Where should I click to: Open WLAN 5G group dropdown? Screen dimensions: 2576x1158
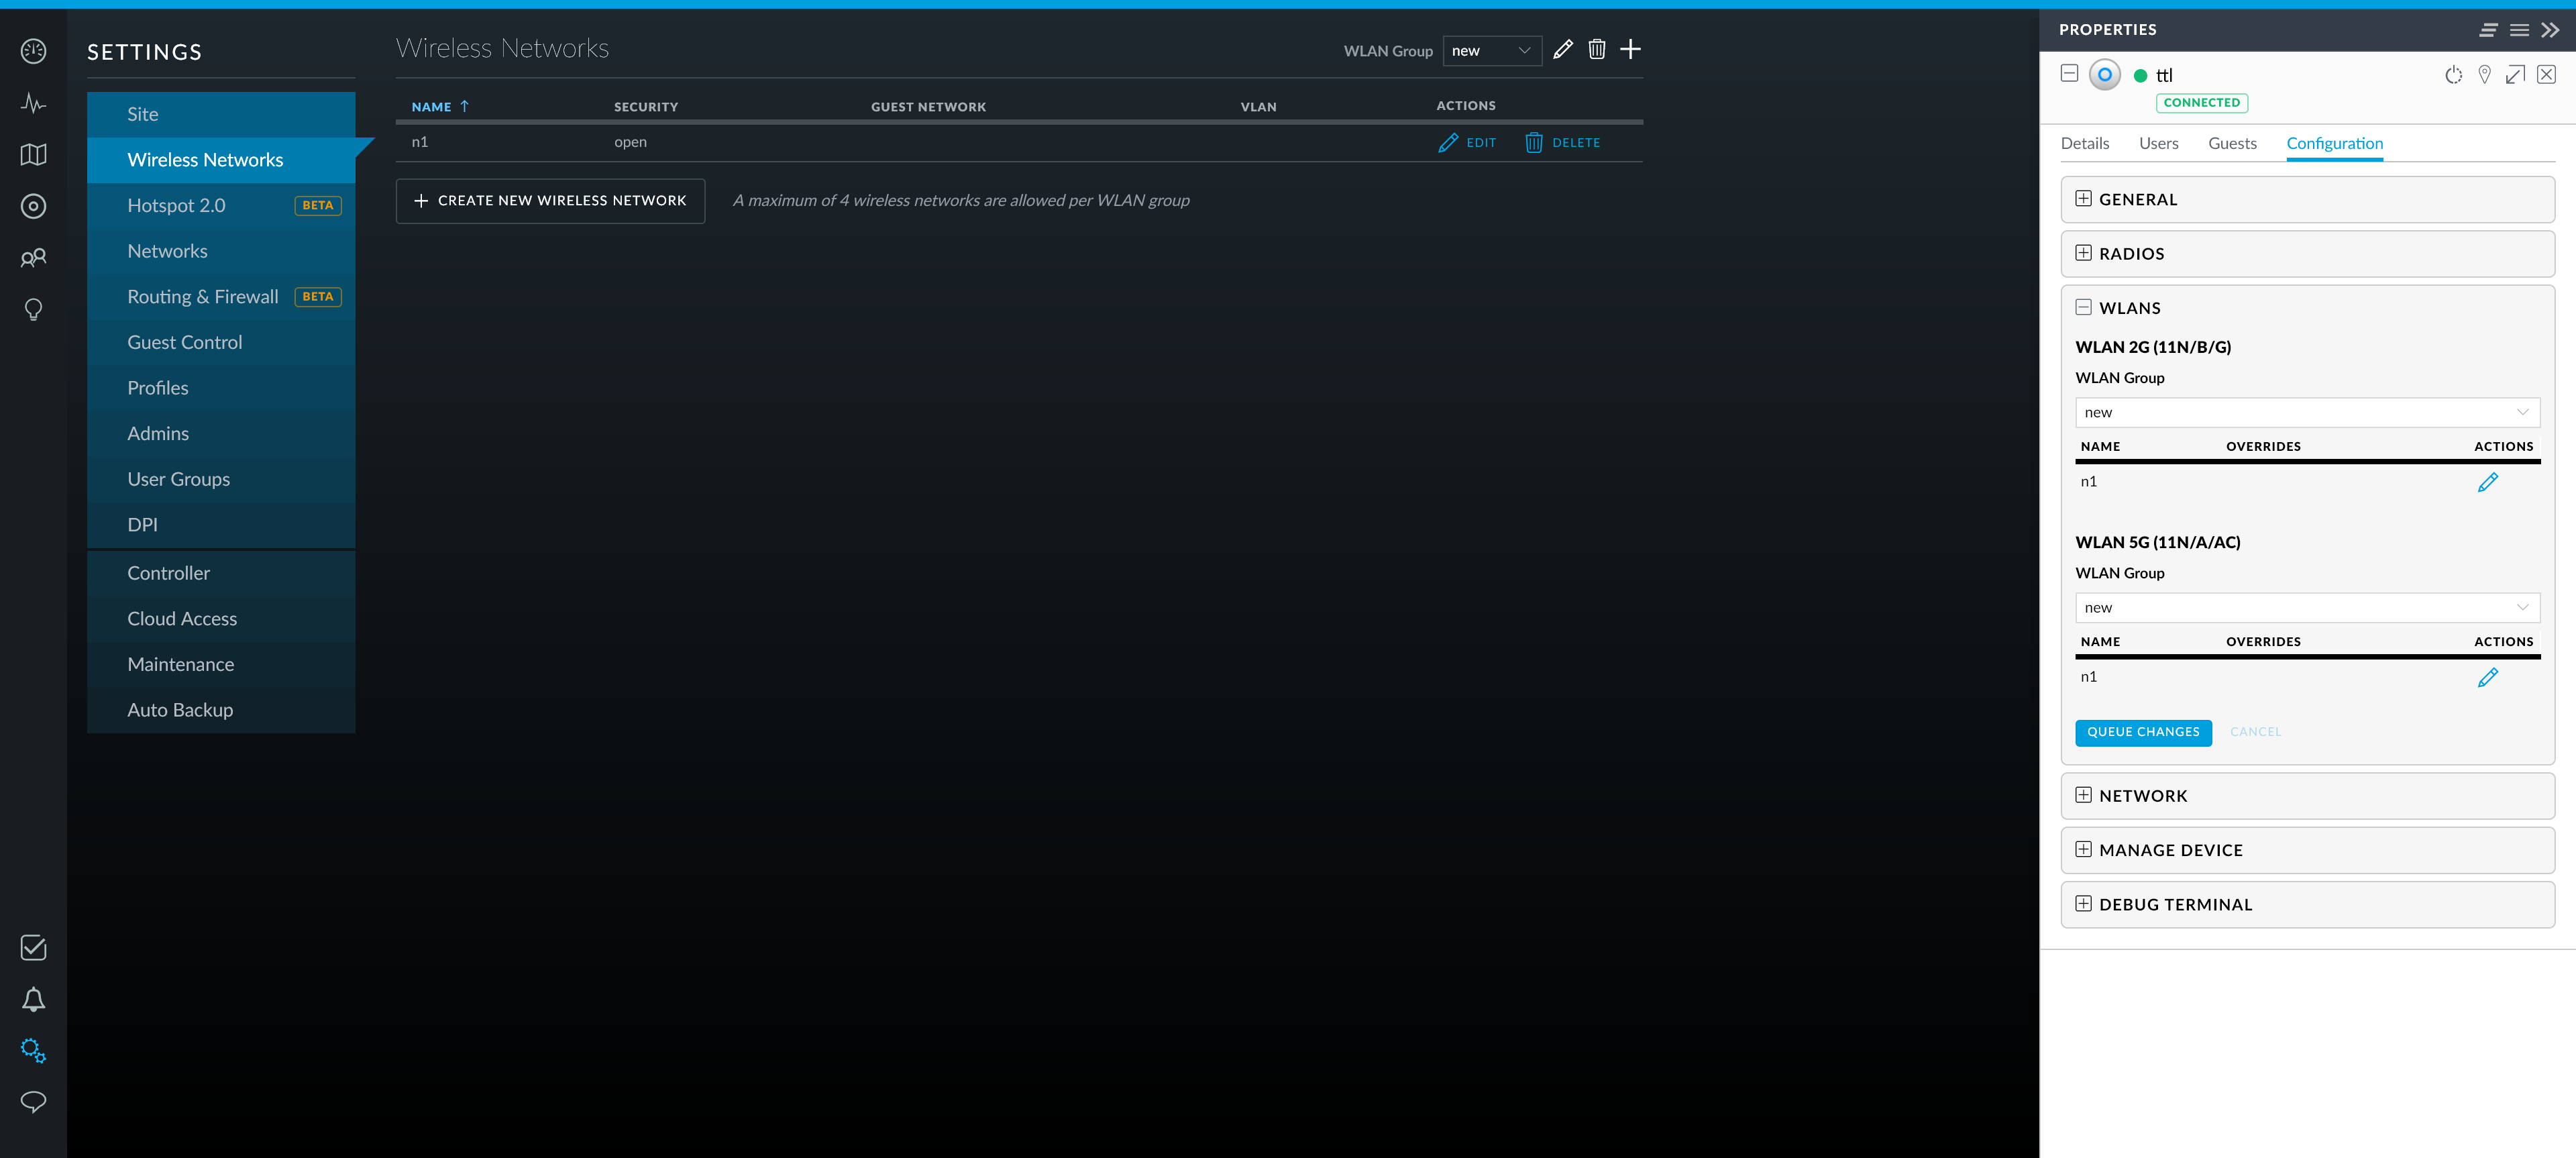tap(2306, 608)
